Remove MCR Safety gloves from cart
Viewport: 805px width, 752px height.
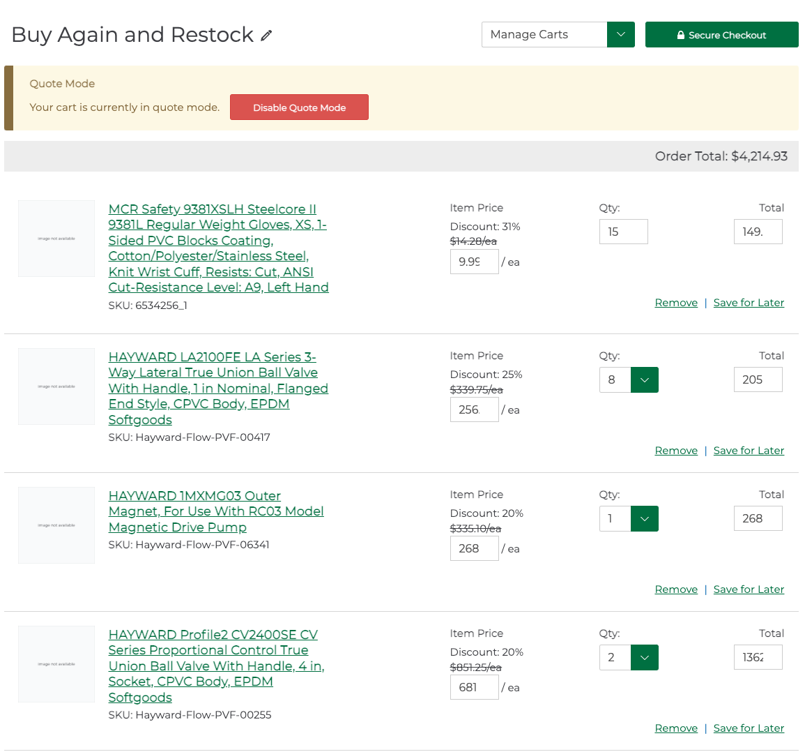[x=676, y=303]
